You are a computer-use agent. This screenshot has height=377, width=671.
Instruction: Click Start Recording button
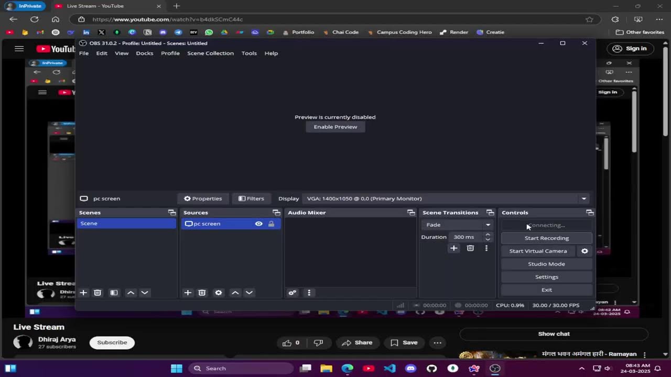point(547,238)
